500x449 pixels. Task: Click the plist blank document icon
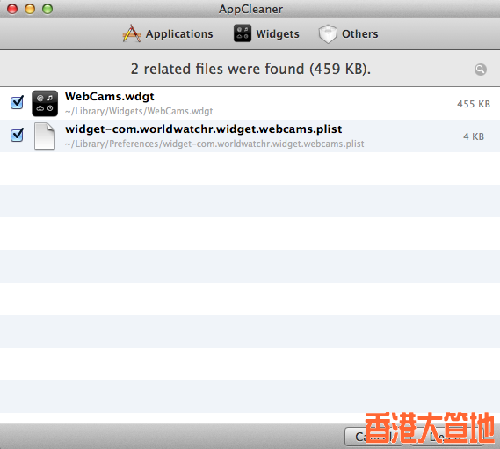point(45,136)
